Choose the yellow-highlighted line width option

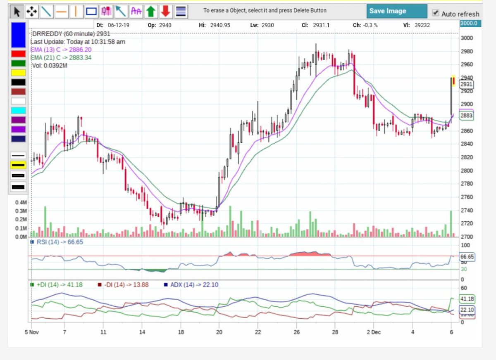[x=19, y=165]
